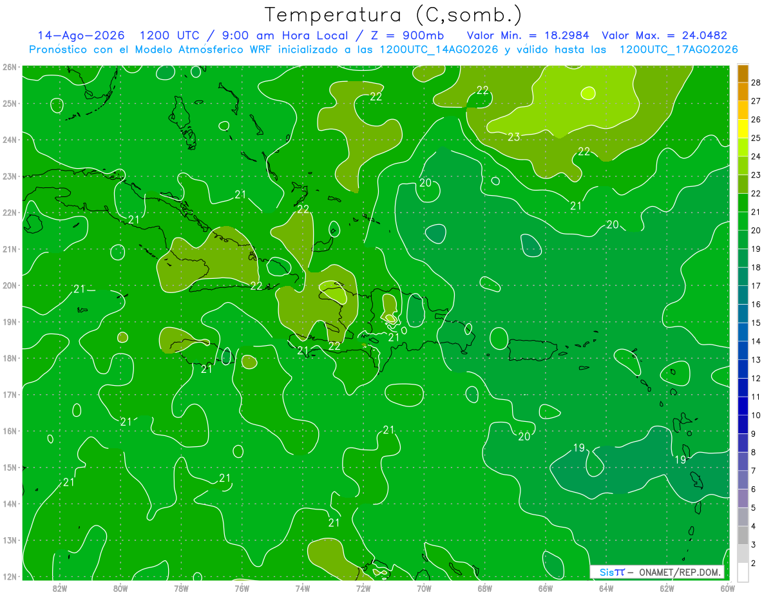The height and width of the screenshot is (597, 773).
Task: Click the "ONAMET/REP.DOM." credit label
Action: click(x=679, y=572)
